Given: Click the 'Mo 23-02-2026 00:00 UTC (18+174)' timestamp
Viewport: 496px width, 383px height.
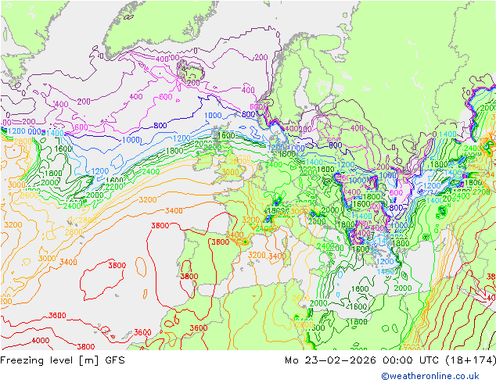Looking at the screenshot, I should point(390,360).
